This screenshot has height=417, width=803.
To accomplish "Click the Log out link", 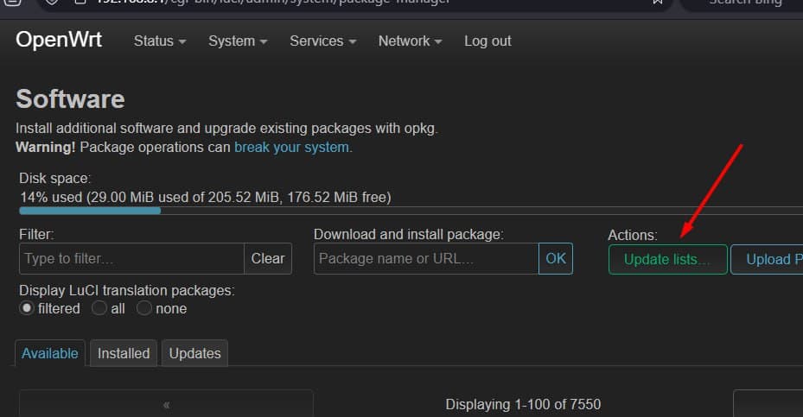I will [x=488, y=41].
